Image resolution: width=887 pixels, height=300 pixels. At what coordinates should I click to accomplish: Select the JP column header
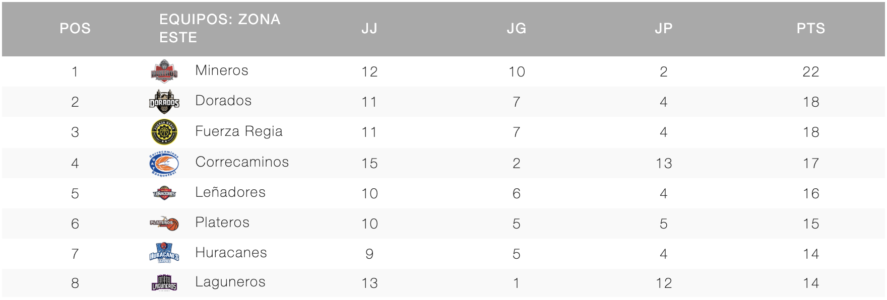664,28
